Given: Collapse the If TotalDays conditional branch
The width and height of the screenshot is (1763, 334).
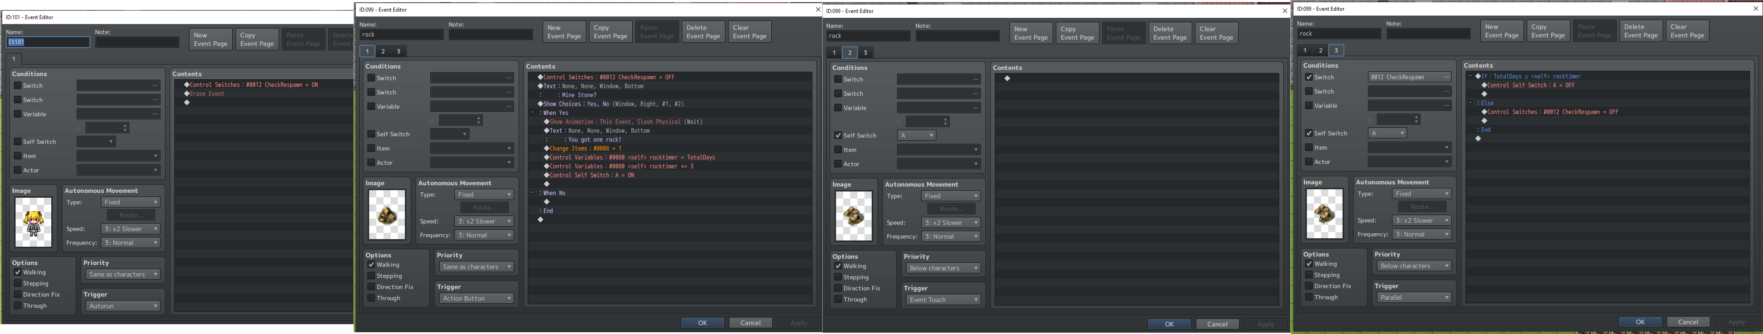Looking at the screenshot, I should coord(1470,76).
